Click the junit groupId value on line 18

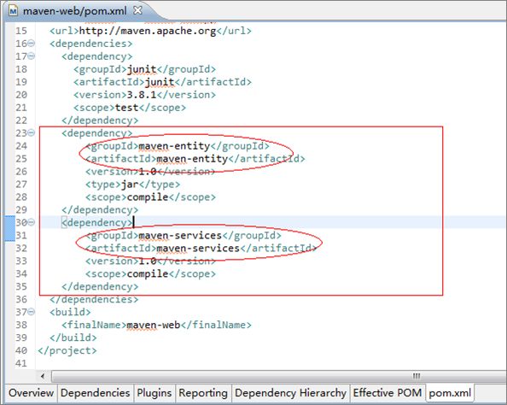(142, 69)
